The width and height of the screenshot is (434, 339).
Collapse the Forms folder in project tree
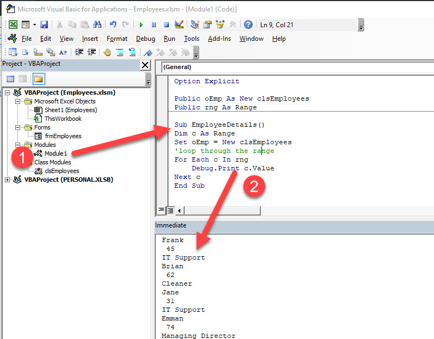[x=17, y=127]
